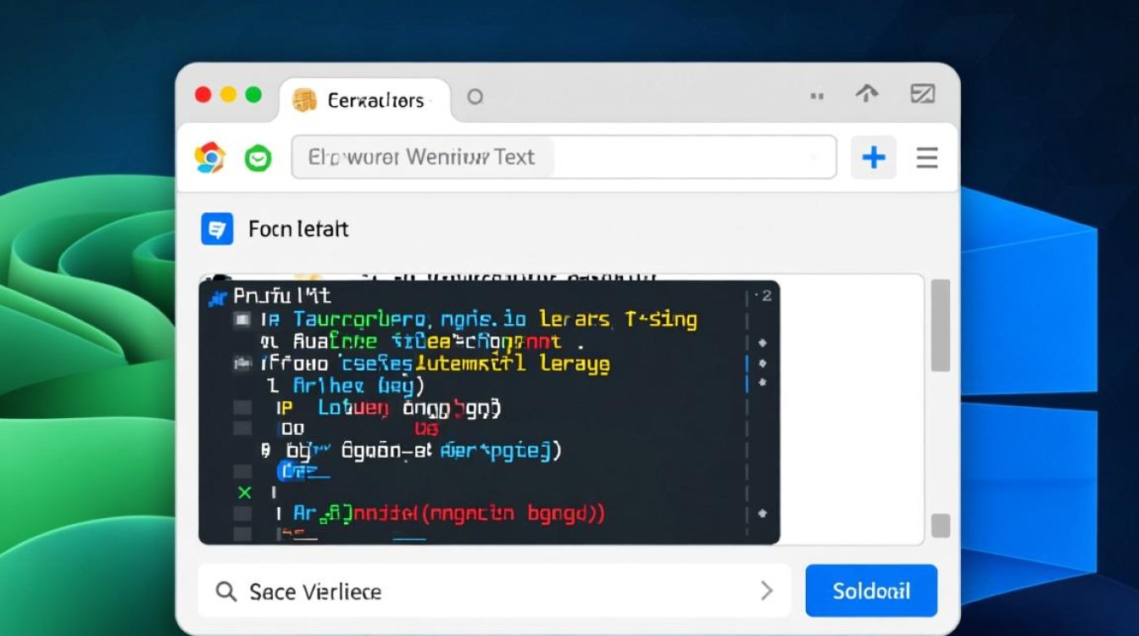Click the green chat bubble icon
The height and width of the screenshot is (636, 1139).
[258, 159]
